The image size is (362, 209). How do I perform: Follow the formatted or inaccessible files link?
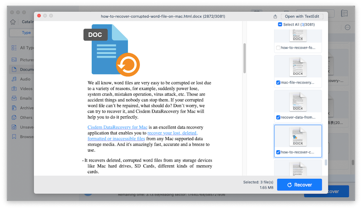pyautogui.click(x=116, y=138)
